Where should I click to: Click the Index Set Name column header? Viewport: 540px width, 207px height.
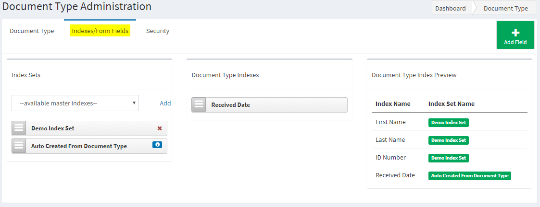click(452, 103)
